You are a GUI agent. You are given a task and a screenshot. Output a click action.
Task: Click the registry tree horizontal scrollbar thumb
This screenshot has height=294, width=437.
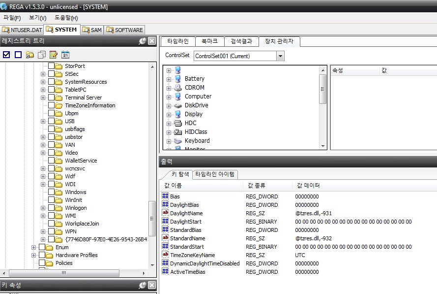[64, 273]
